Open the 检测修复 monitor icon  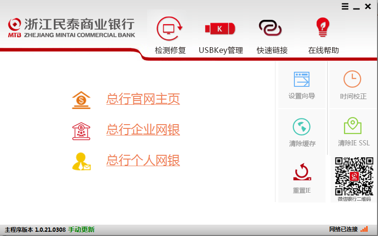tap(170, 29)
